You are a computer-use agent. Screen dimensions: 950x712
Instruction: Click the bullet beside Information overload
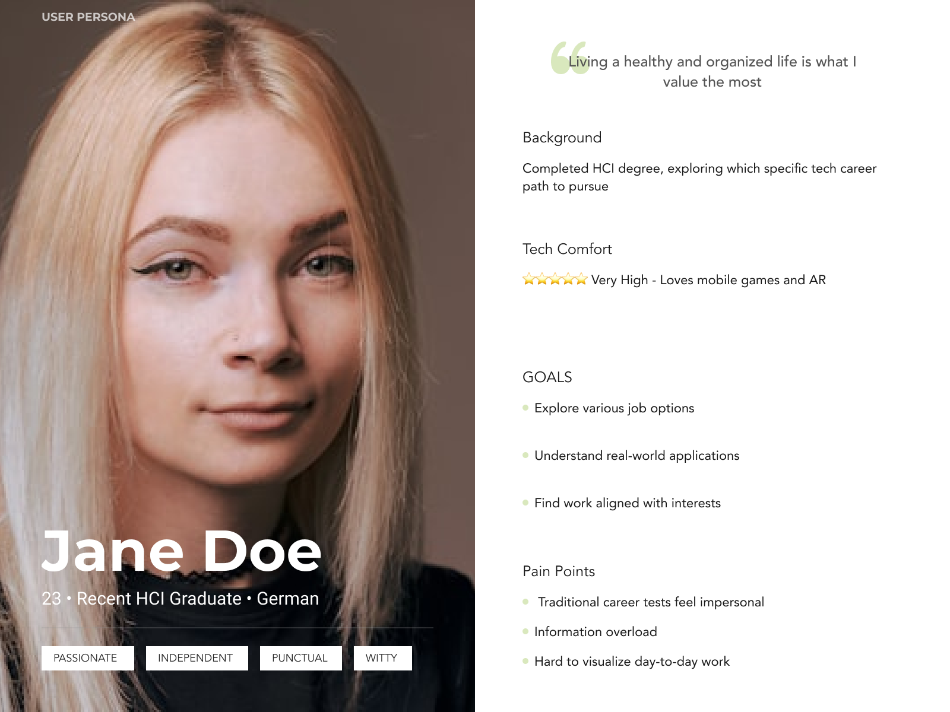(525, 631)
